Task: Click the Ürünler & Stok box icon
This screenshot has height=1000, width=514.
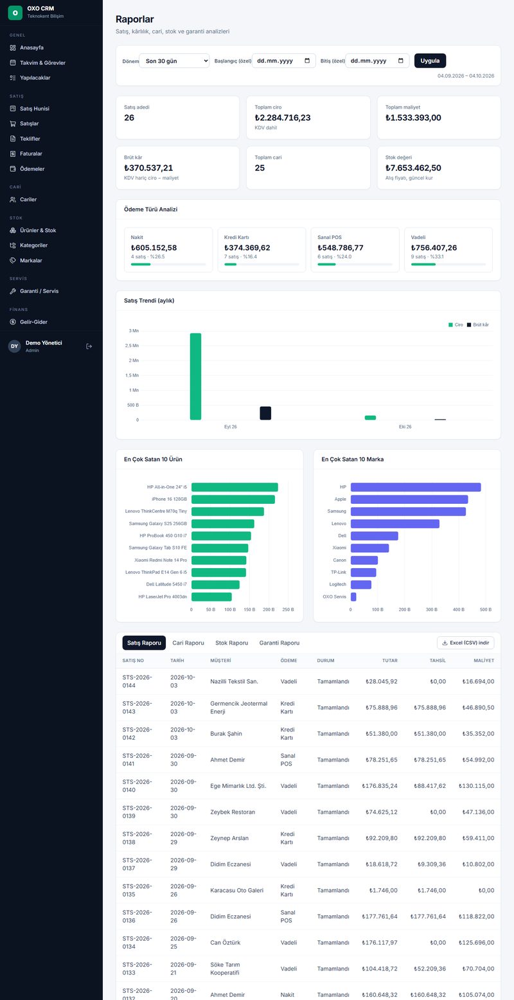Action: point(13,230)
